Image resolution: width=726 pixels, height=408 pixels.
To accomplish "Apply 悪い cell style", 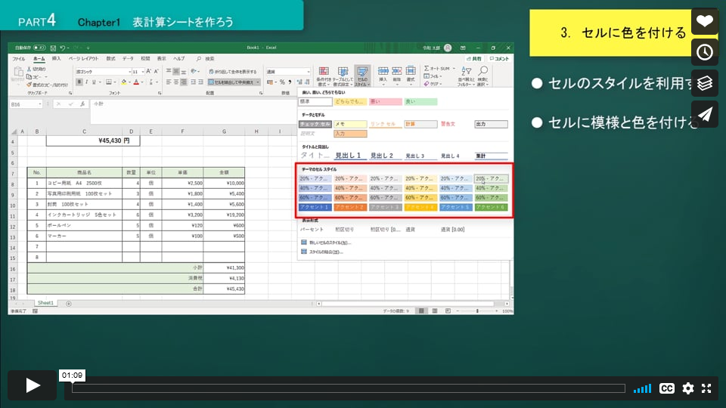I will click(x=385, y=101).
